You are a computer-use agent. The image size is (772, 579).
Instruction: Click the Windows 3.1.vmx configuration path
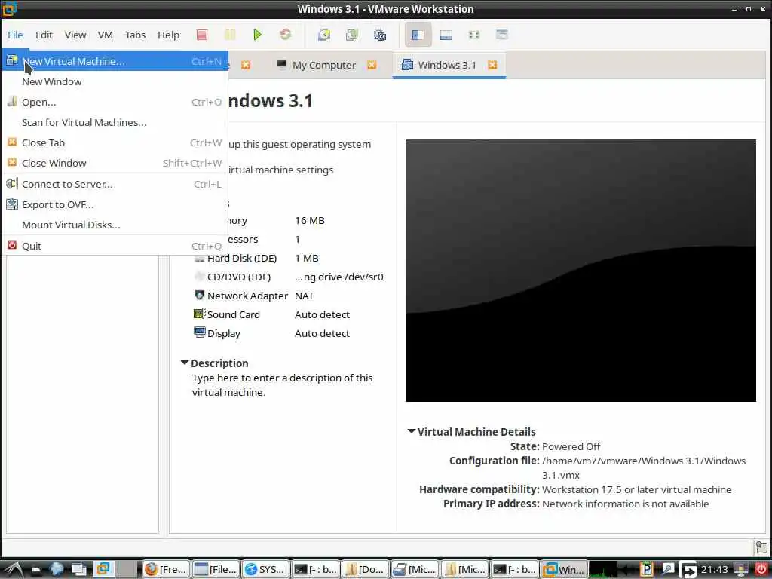(644, 468)
